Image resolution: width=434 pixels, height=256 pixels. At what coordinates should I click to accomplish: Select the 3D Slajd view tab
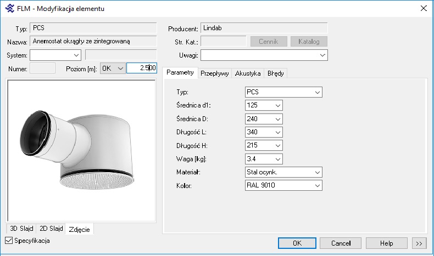pos(21,229)
